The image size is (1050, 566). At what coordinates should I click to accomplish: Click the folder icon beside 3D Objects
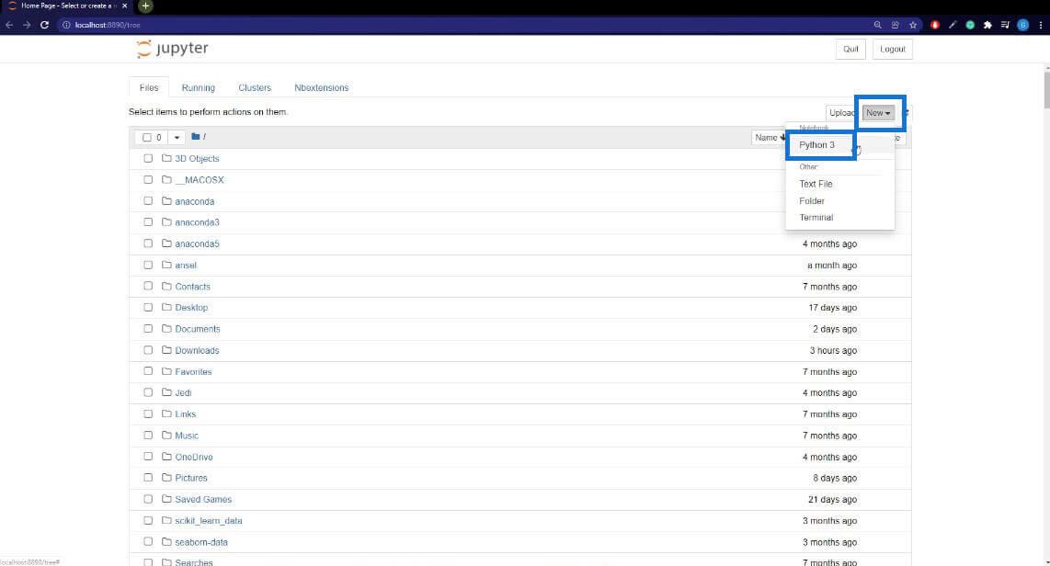tap(166, 158)
